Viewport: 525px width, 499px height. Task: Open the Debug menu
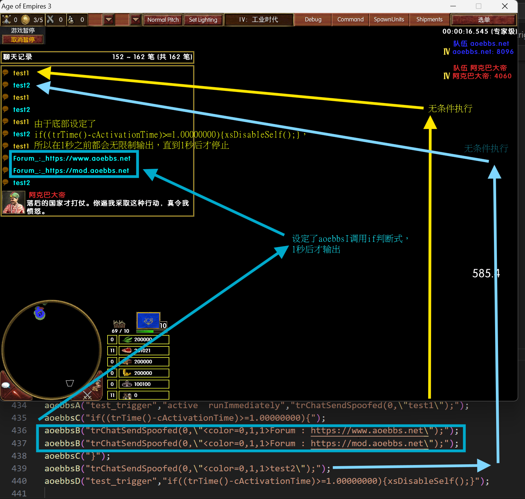[x=313, y=20]
